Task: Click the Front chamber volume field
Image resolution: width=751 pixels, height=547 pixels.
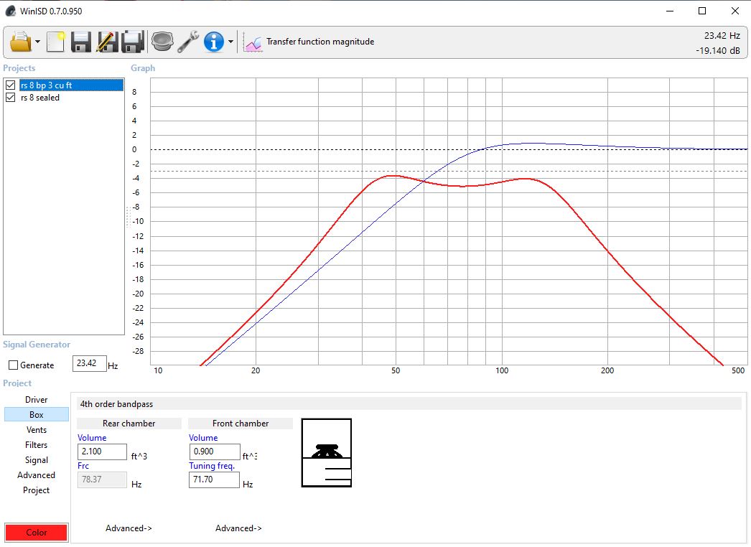Action: coord(215,452)
